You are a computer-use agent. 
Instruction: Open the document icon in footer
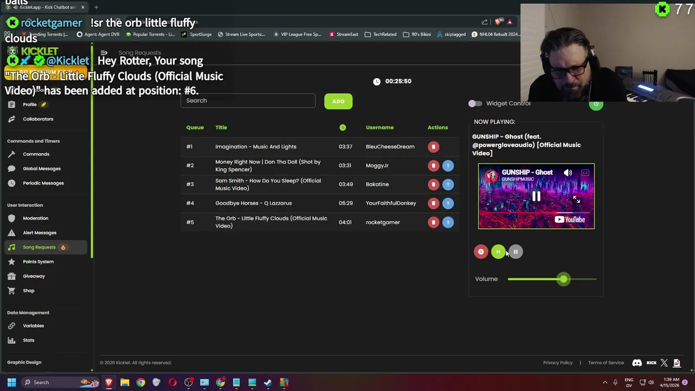[x=677, y=363]
